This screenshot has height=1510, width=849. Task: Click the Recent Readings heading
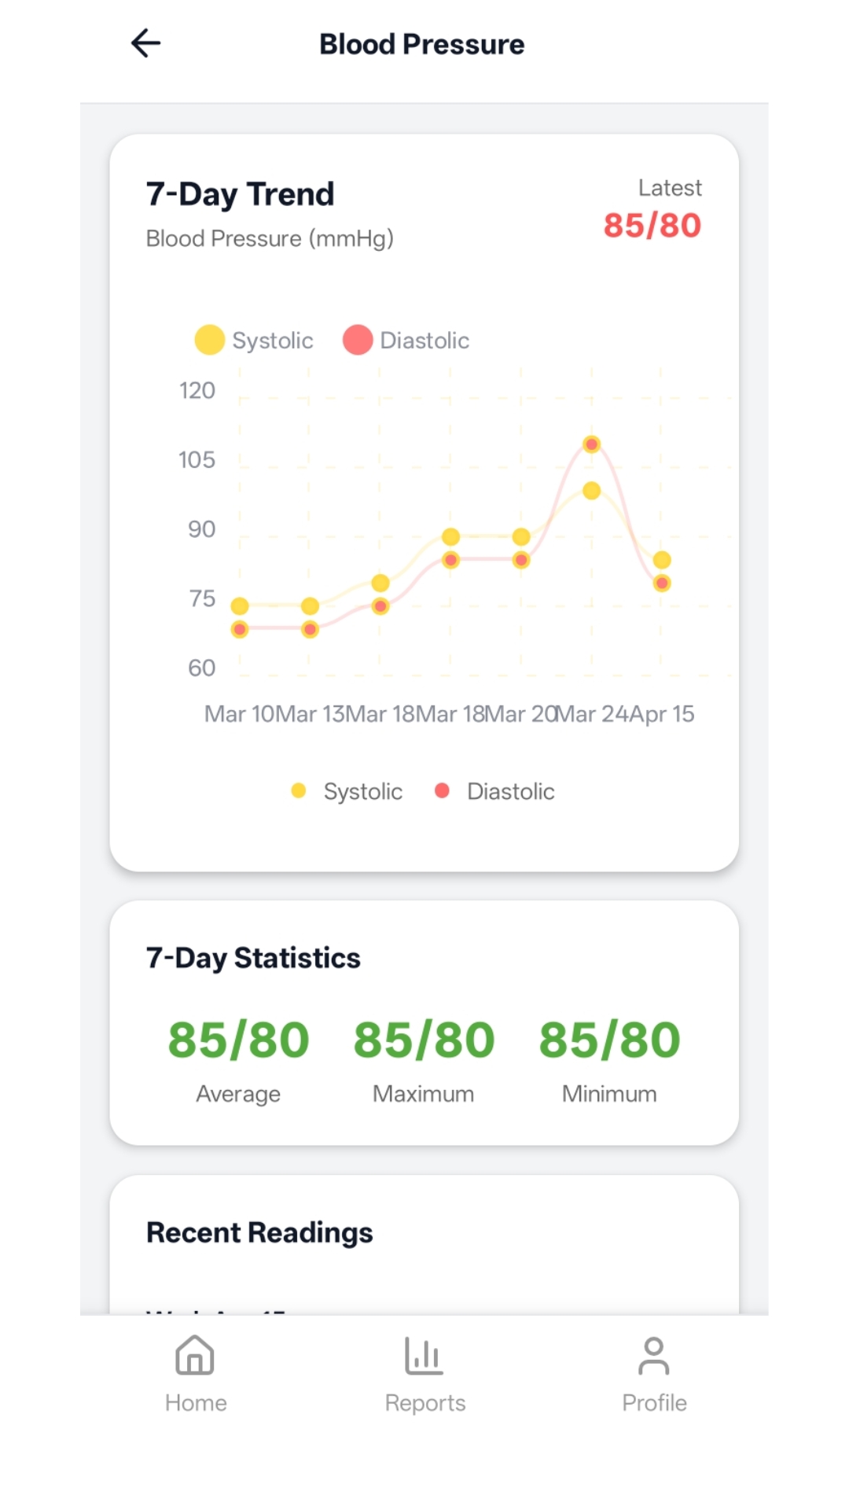(x=259, y=1232)
